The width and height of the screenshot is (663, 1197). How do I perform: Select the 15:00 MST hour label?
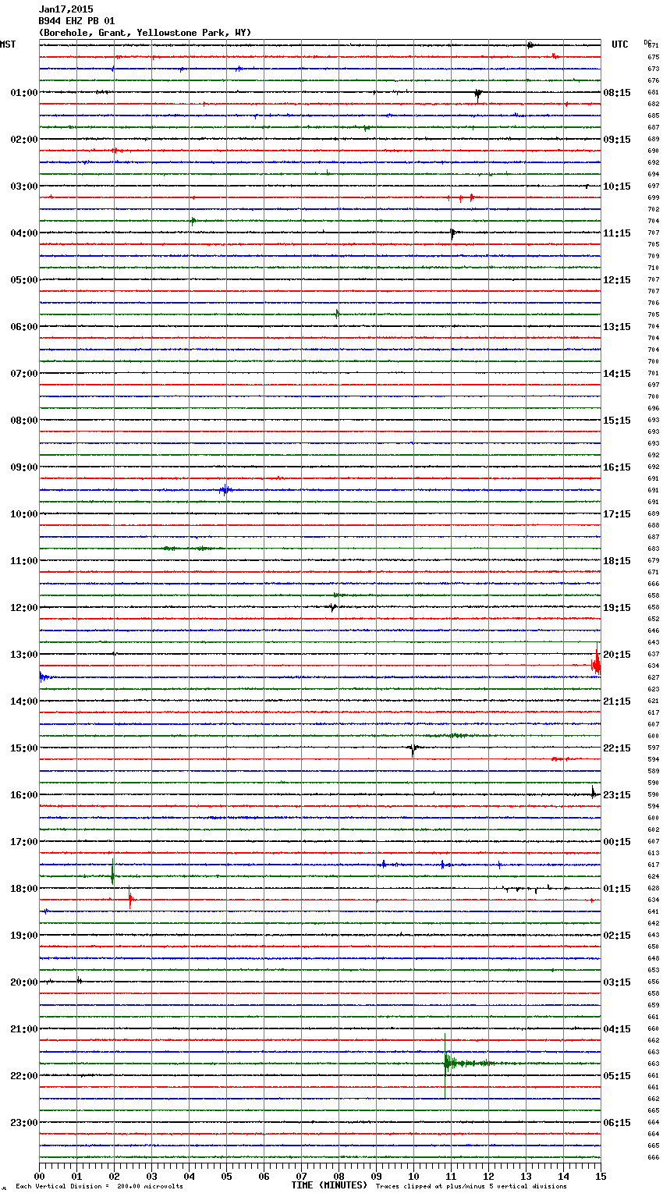(x=24, y=748)
